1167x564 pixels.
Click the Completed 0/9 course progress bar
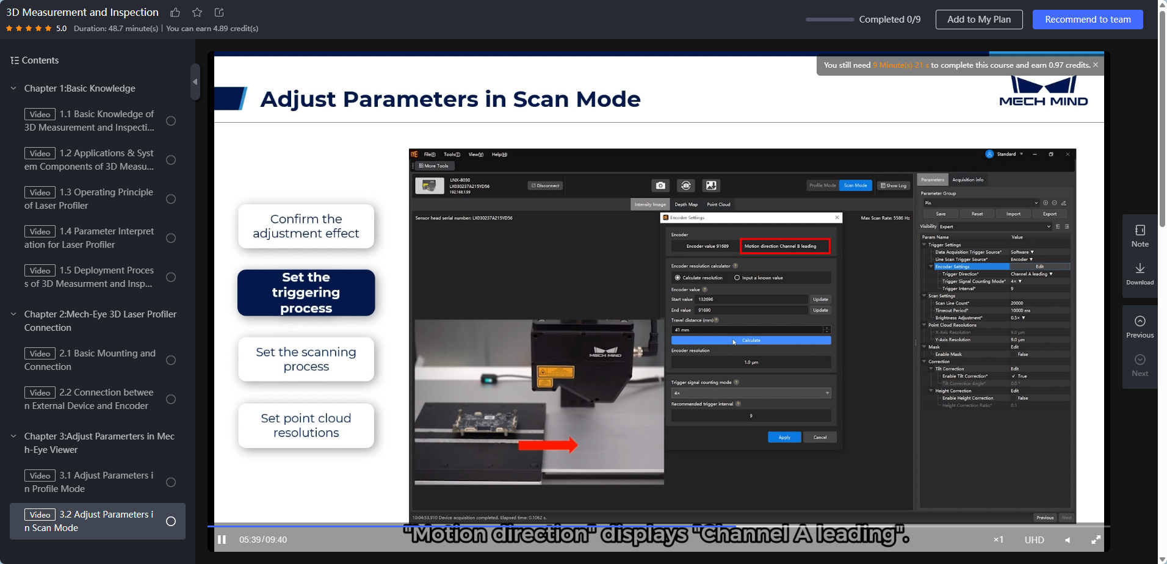829,20
